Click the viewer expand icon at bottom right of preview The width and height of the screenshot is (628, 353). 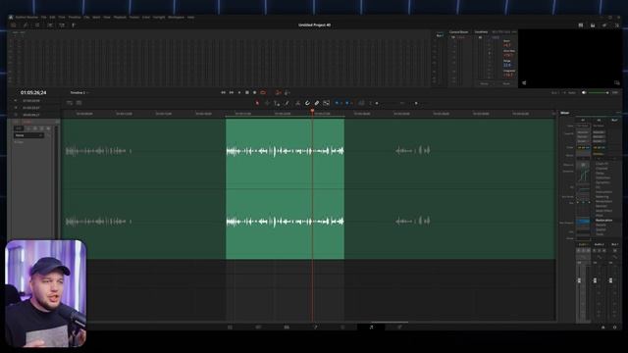[x=617, y=82]
